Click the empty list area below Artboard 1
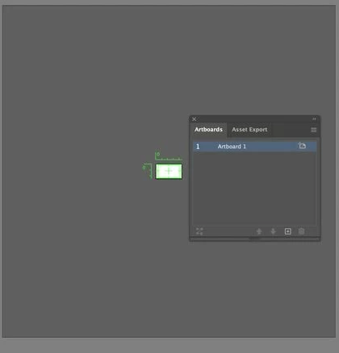Image resolution: width=339 pixels, height=353 pixels. (x=254, y=189)
